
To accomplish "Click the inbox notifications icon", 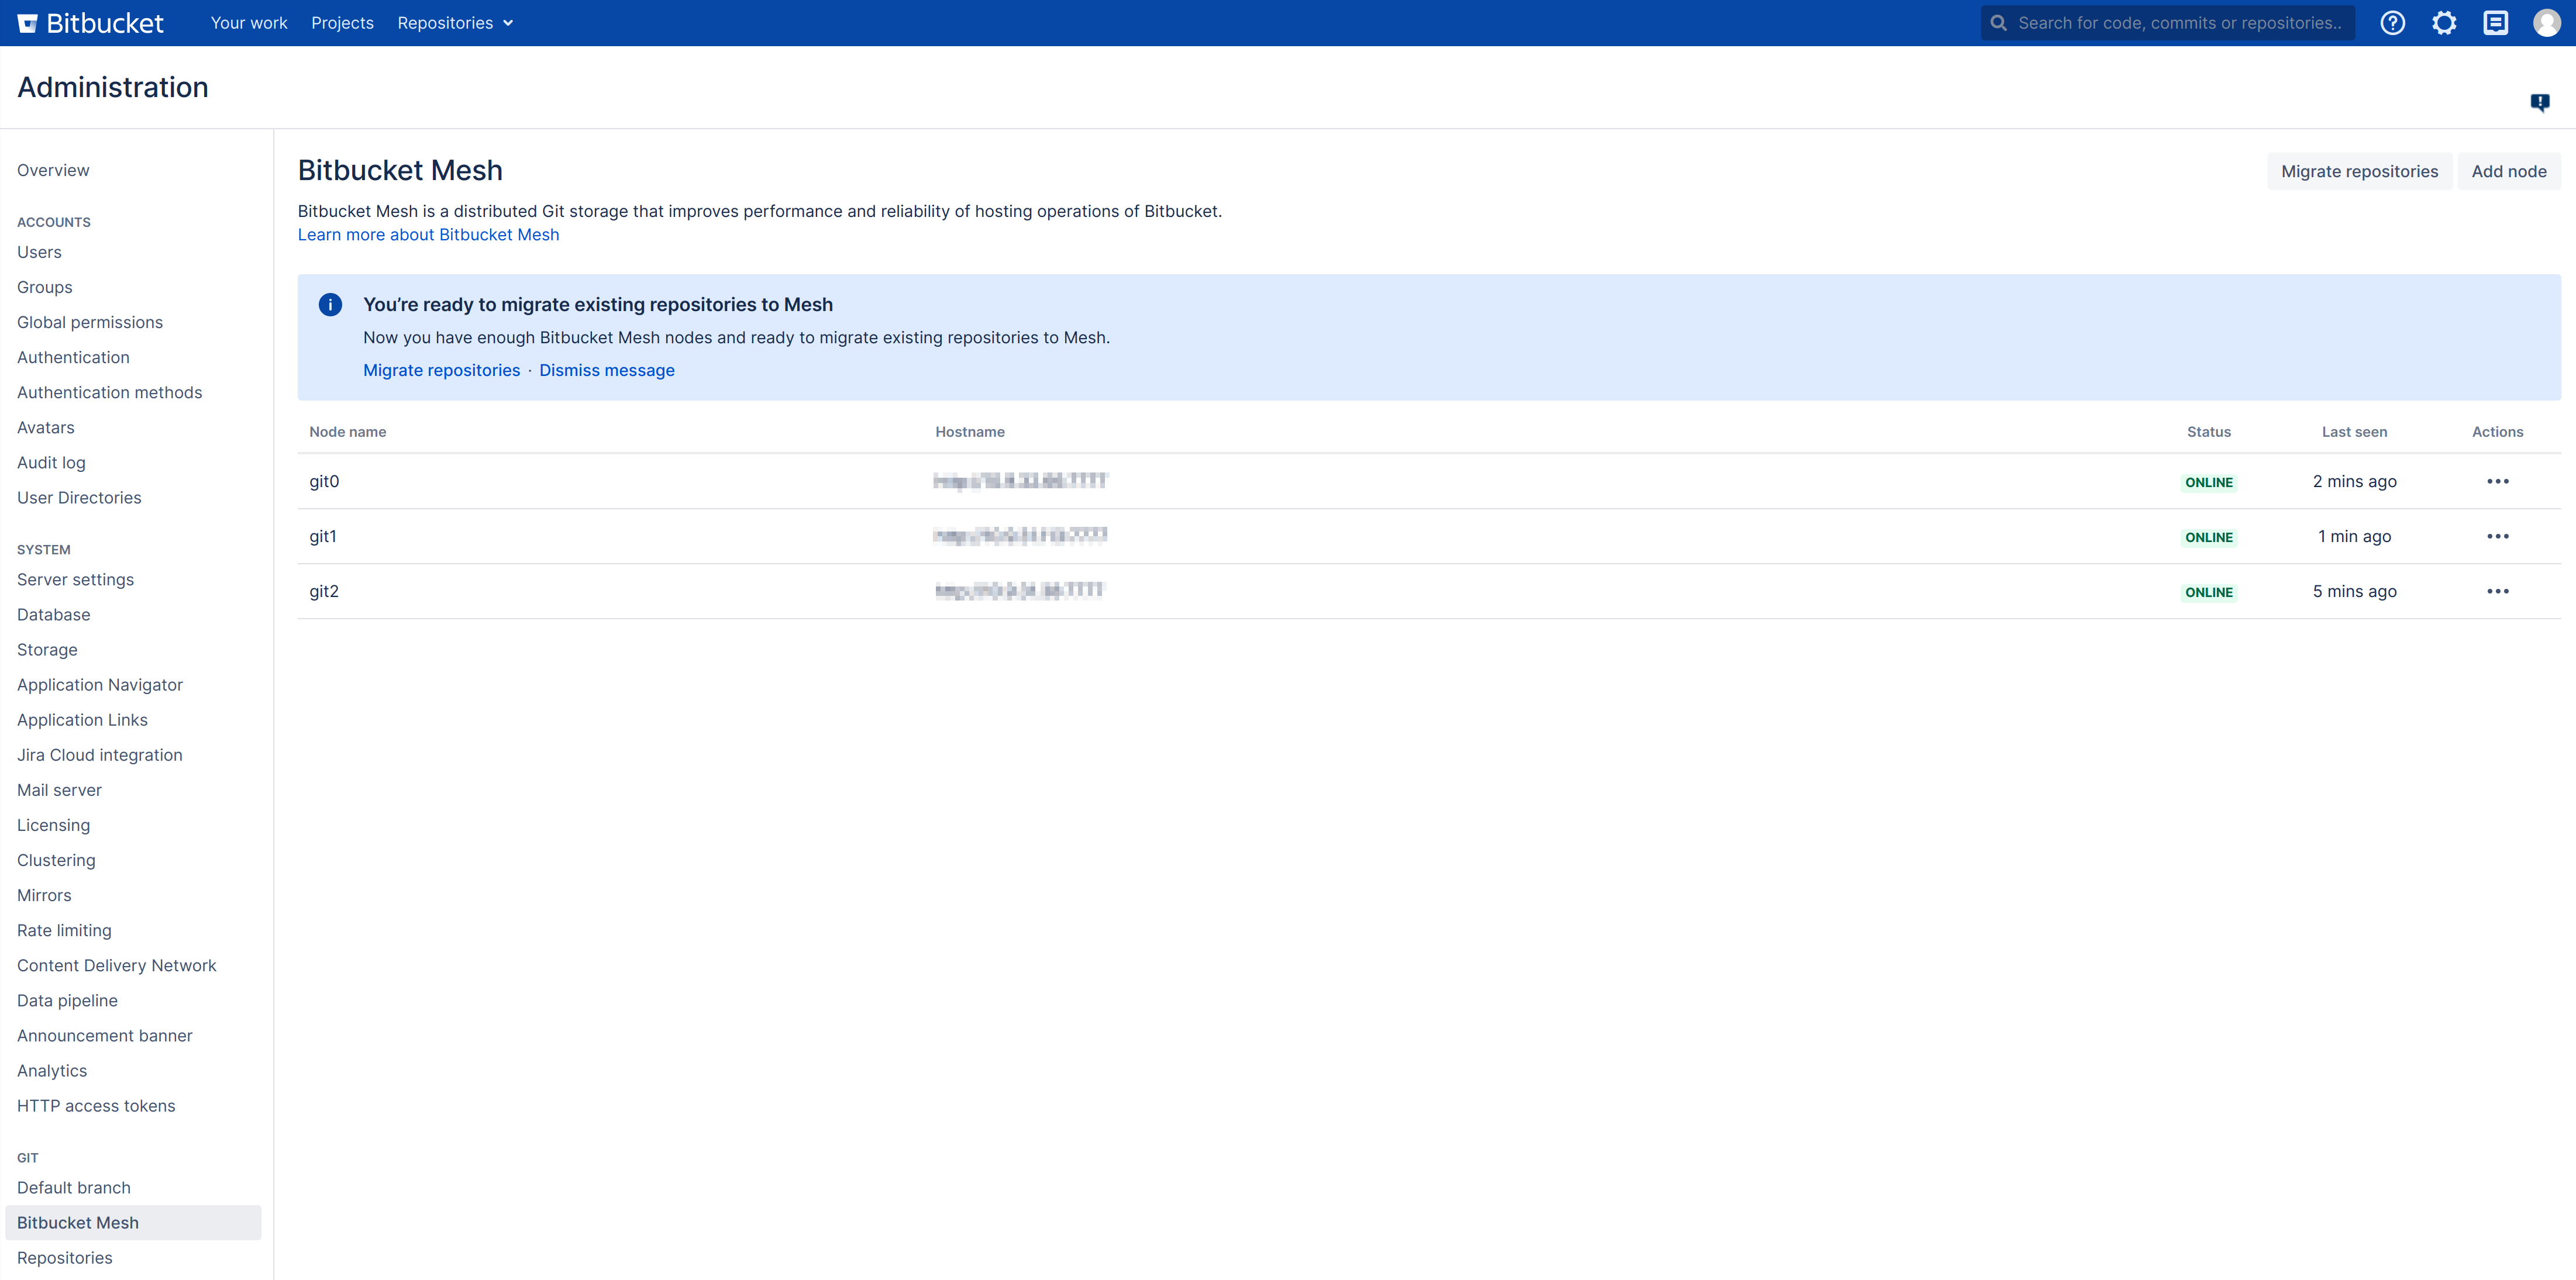I will click(2495, 23).
